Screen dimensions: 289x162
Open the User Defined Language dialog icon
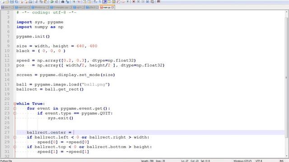[x=109, y=2]
